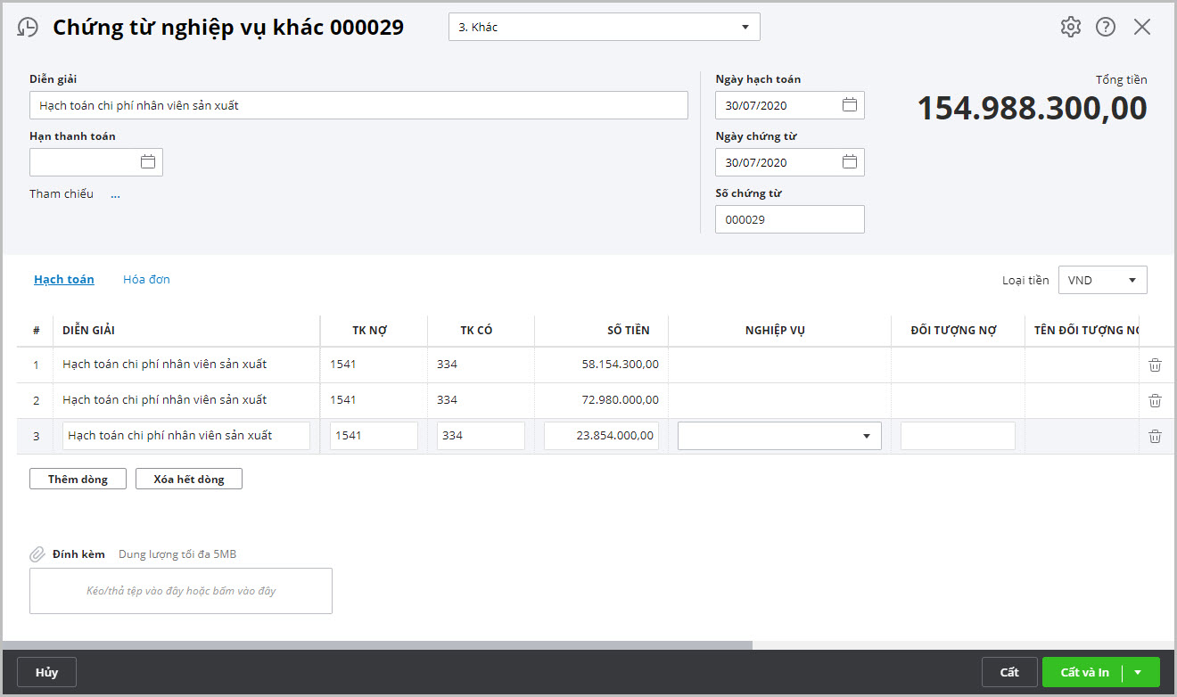
Task: Click the history clock icon beside title
Action: [x=28, y=28]
